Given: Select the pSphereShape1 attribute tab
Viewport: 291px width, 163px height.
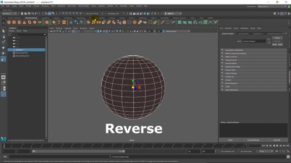Looking at the screenshot, I should pyautogui.click(x=228, y=34).
